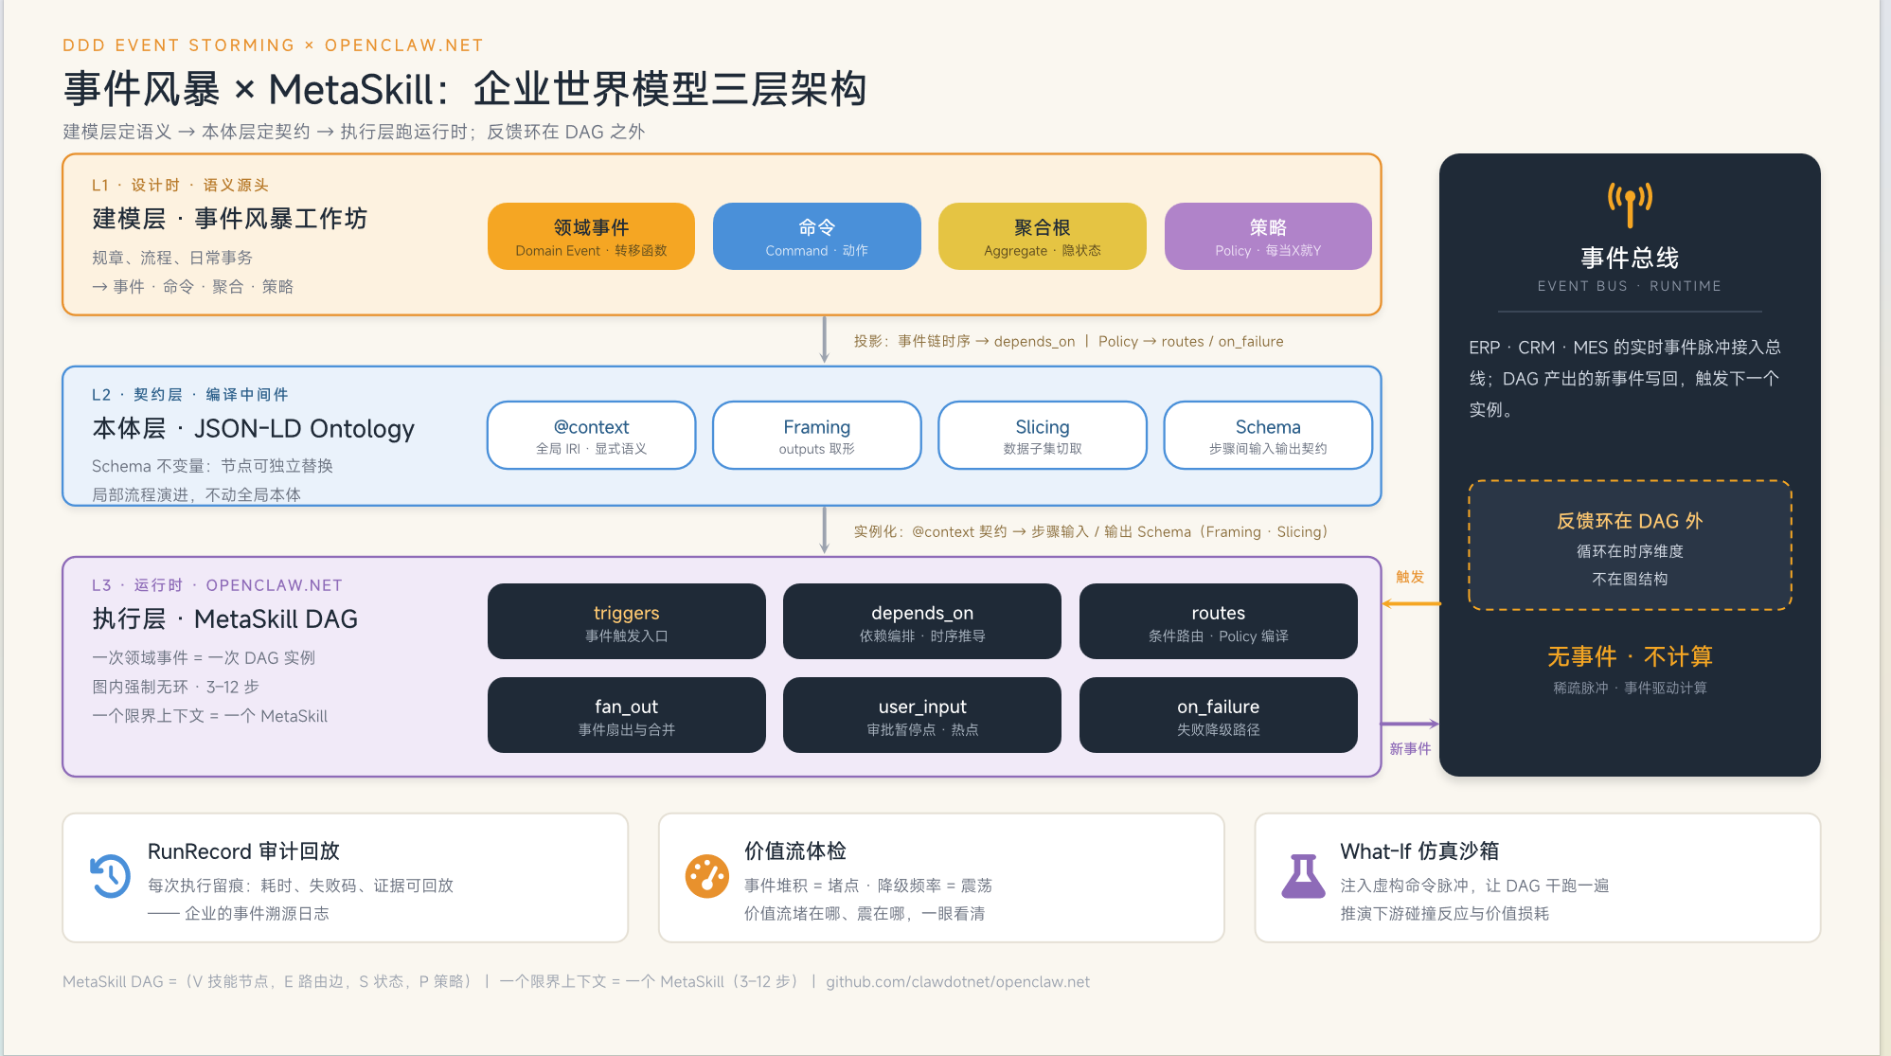The image size is (1891, 1056).
Task: Select the blue 命令 Command card
Action: pyautogui.click(x=816, y=237)
